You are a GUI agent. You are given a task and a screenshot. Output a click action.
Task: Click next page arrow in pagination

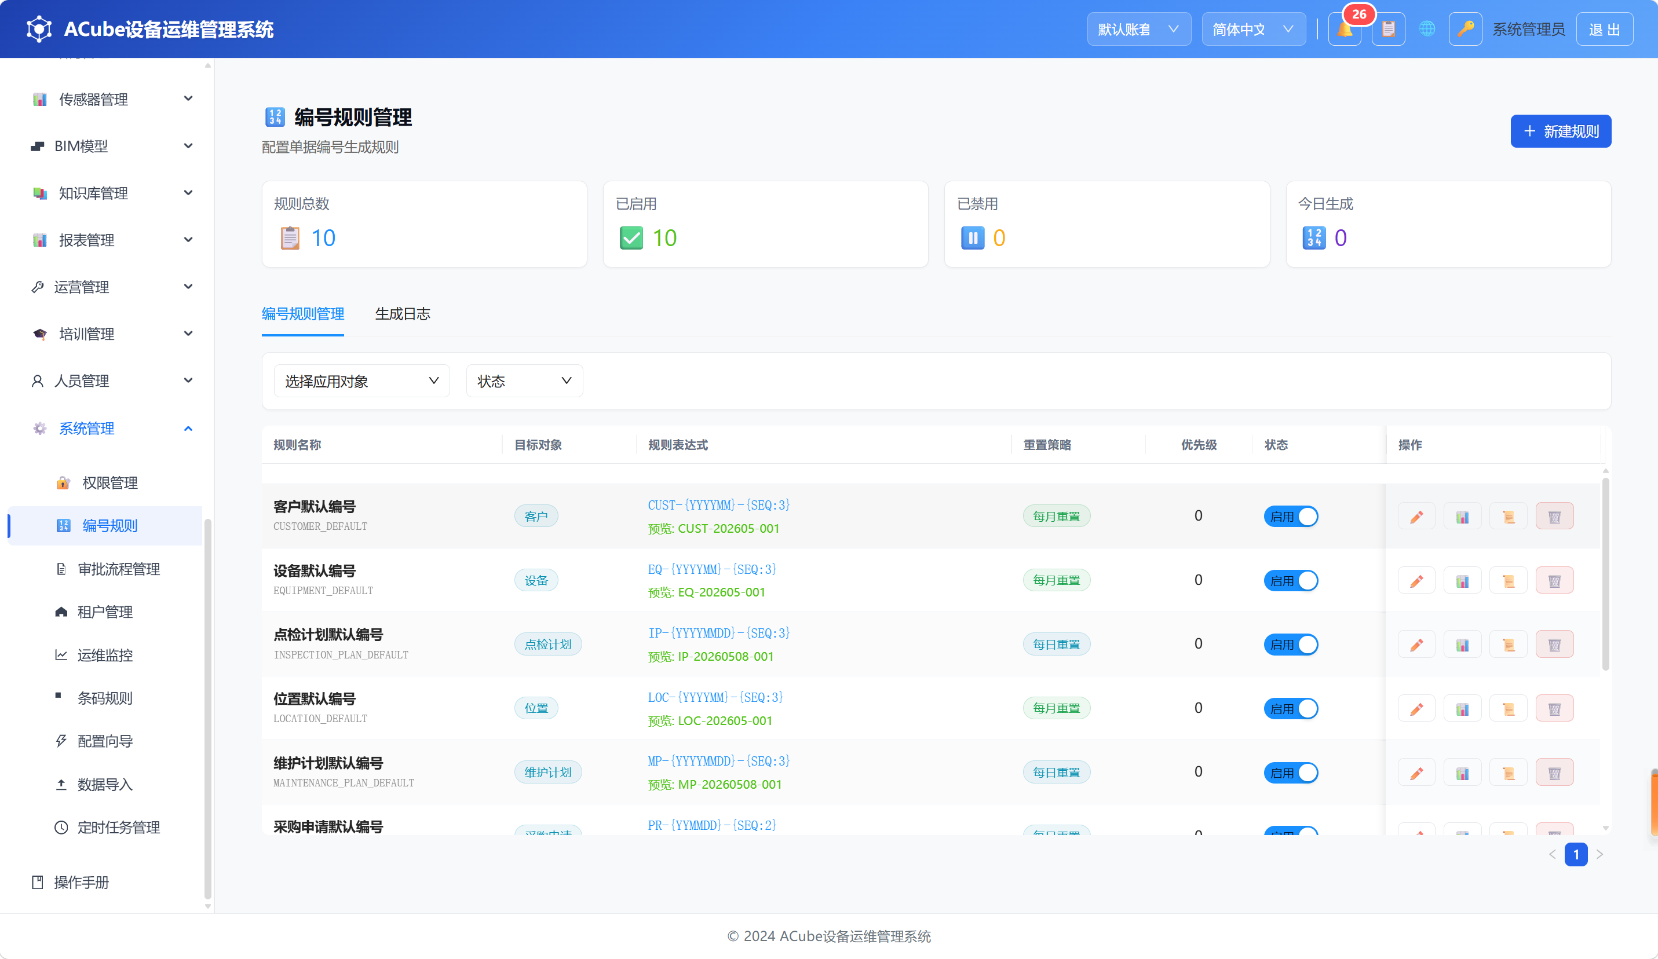click(1599, 854)
